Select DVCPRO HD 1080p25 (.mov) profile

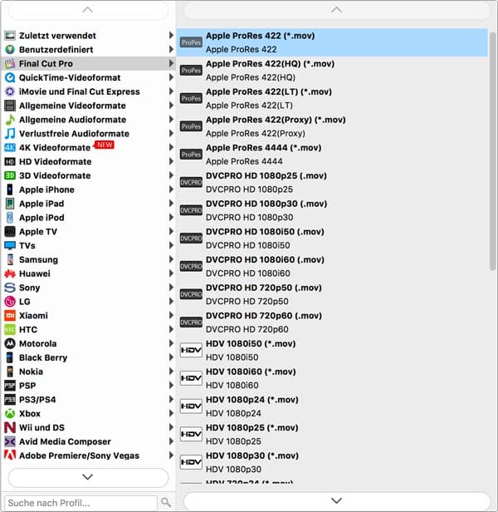coord(332,183)
